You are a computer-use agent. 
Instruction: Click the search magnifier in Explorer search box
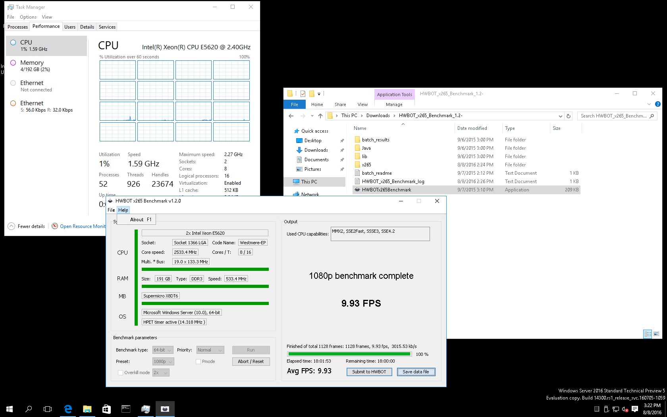[652, 116]
